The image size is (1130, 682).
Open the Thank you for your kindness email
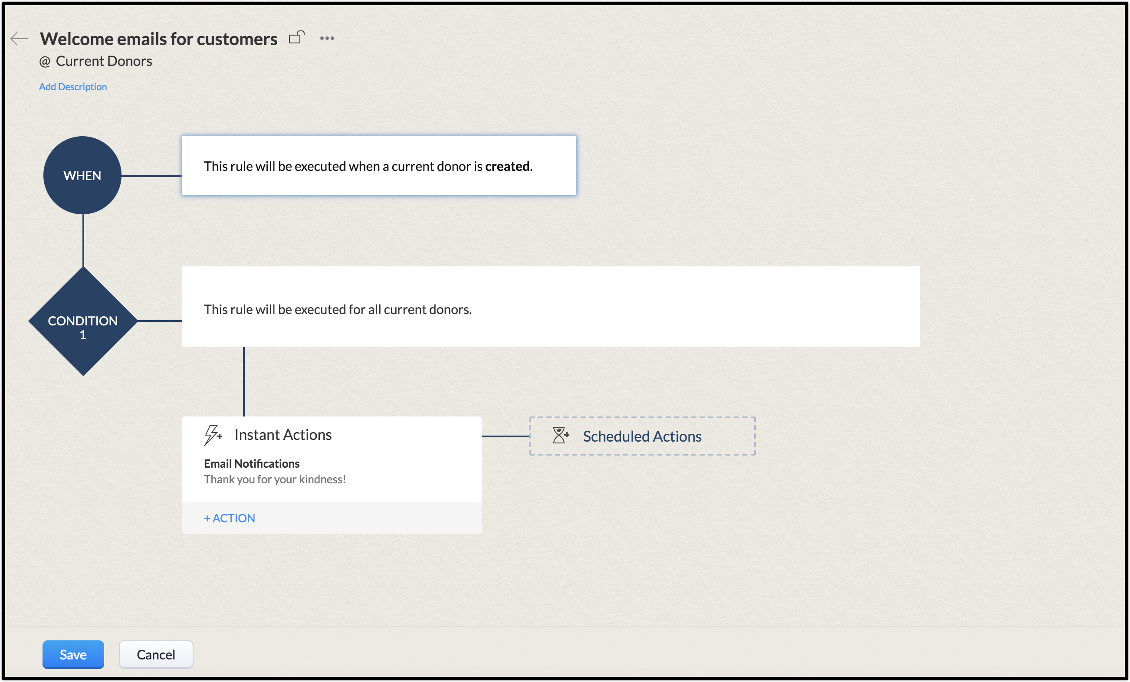tap(274, 479)
